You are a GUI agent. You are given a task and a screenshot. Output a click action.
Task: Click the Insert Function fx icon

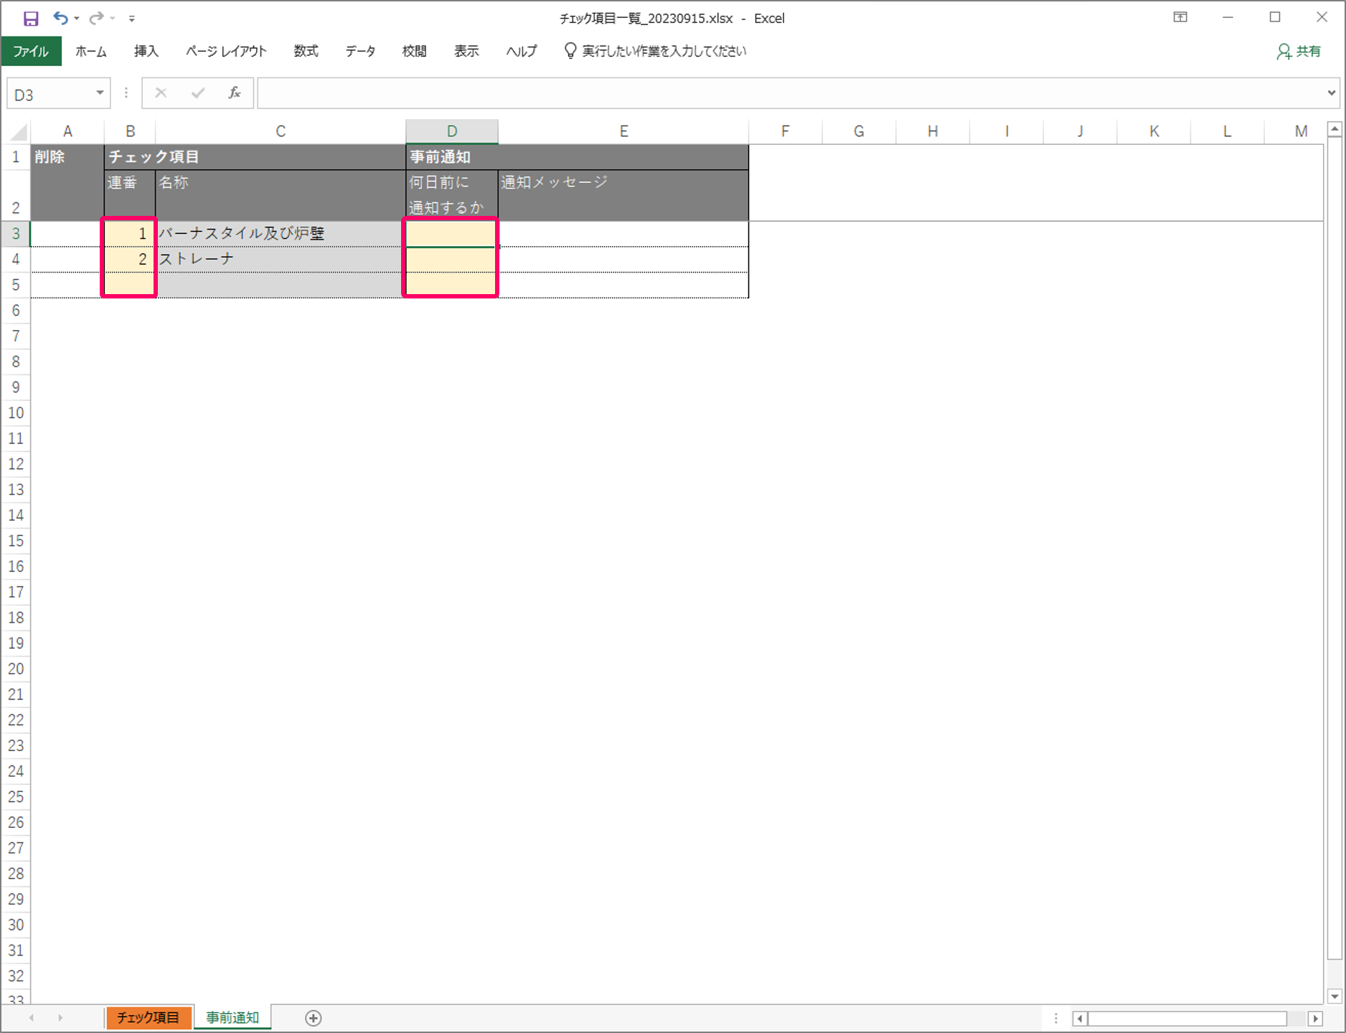[234, 93]
